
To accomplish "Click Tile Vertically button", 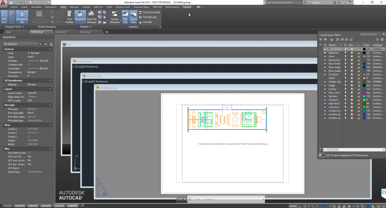I will [x=147, y=17].
